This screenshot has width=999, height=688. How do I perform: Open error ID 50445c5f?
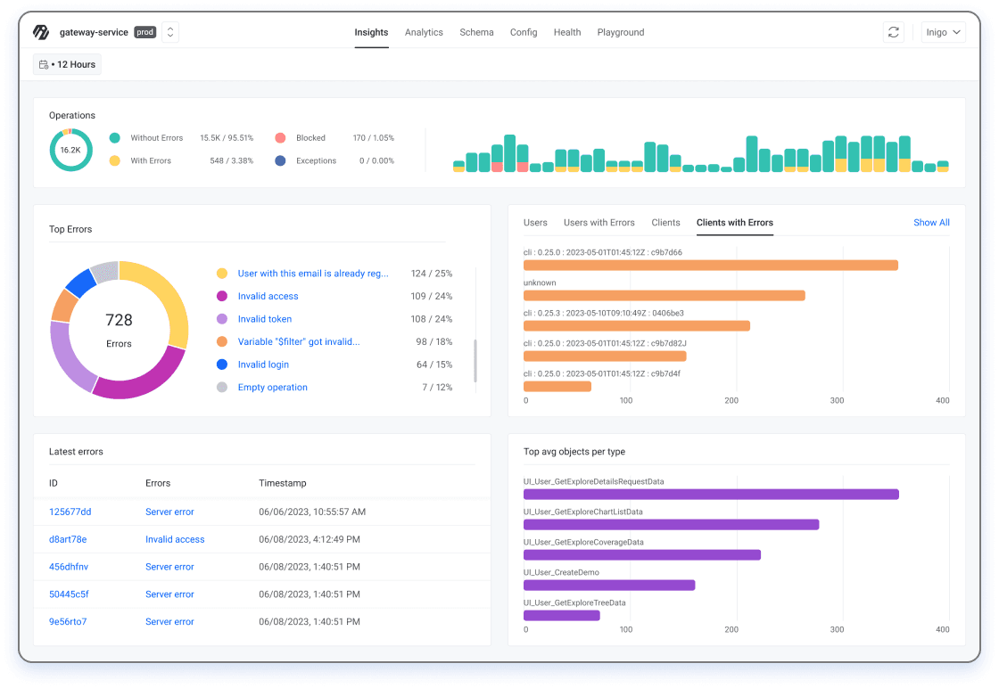pos(69,594)
